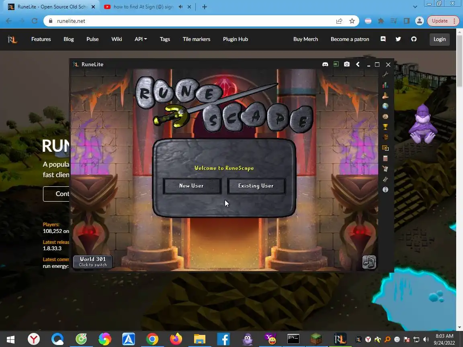Image resolution: width=463 pixels, height=347 pixels.
Task: Click the website Login button
Action: [x=439, y=39]
